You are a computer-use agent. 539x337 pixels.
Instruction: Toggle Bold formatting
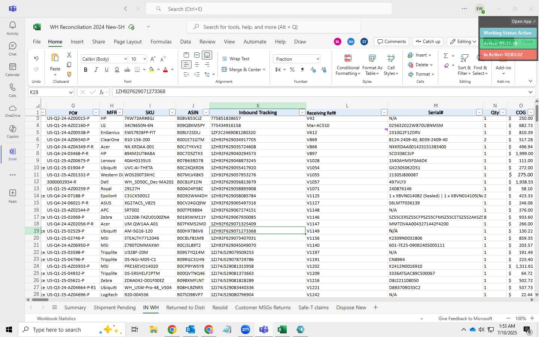86,70
